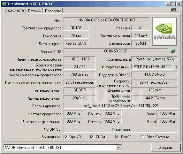Click the Производитель label

pyautogui.click(x=118, y=59)
